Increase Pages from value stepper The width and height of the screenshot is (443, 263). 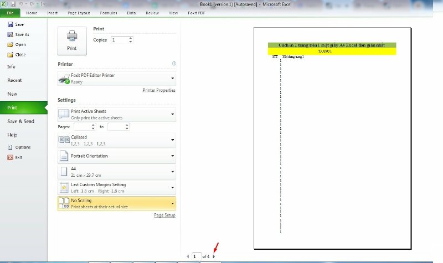pyautogui.click(x=93, y=125)
